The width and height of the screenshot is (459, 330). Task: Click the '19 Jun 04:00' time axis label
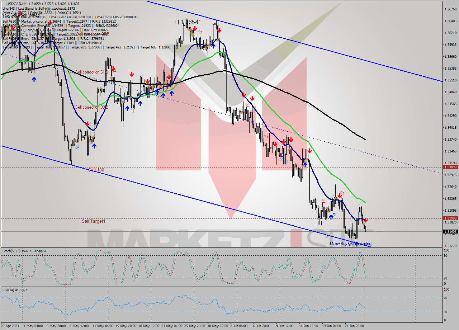coord(332,326)
